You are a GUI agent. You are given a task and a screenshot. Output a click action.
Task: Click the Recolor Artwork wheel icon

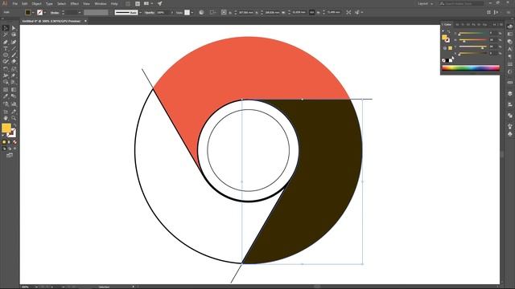(201, 13)
